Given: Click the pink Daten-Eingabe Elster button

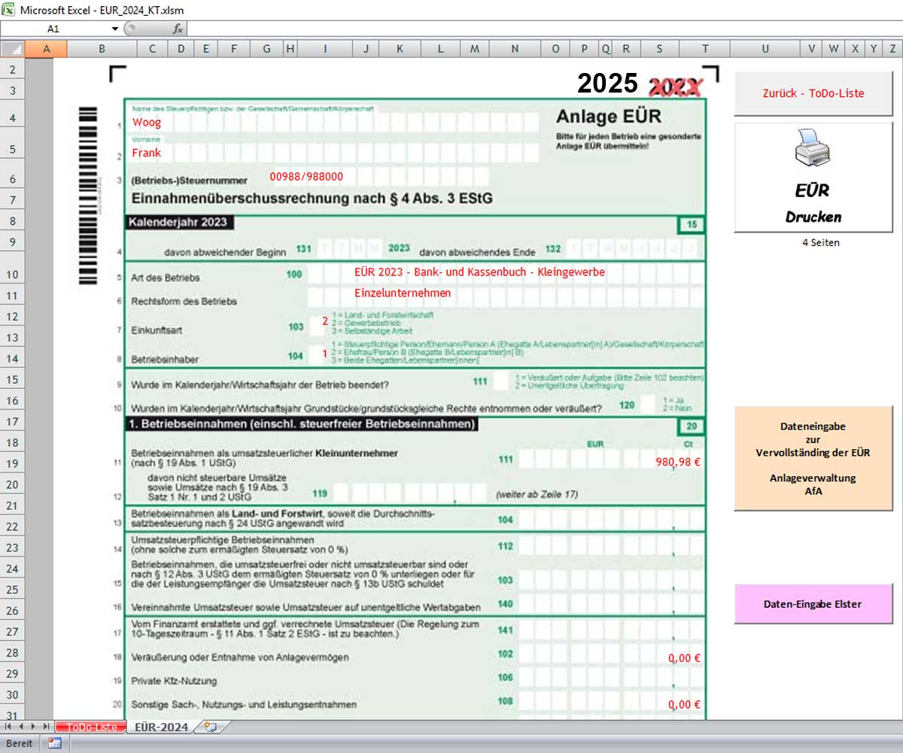Looking at the screenshot, I should 813,603.
